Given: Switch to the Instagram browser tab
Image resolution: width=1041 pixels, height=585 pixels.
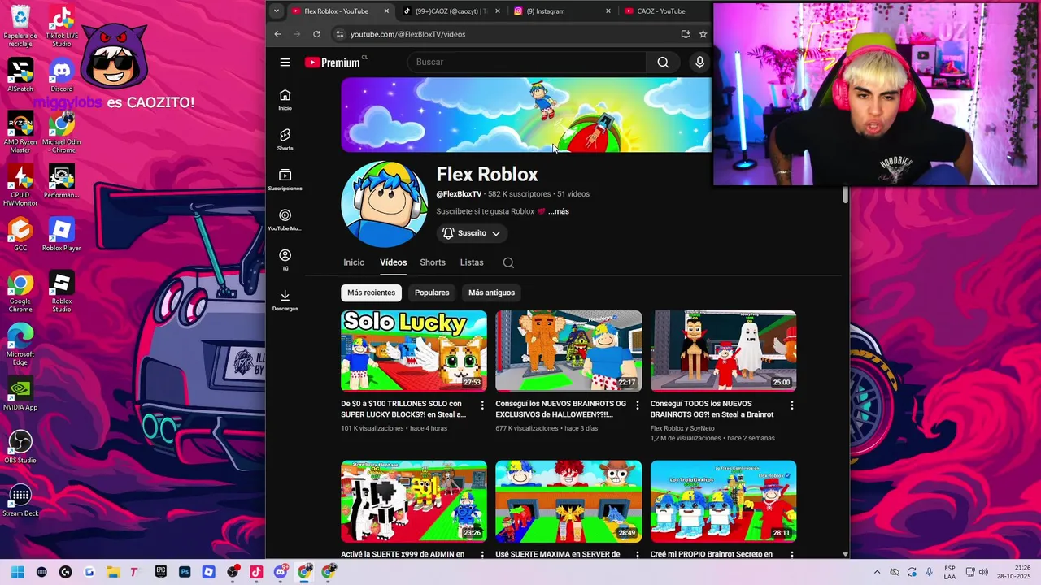Looking at the screenshot, I should tap(562, 11).
